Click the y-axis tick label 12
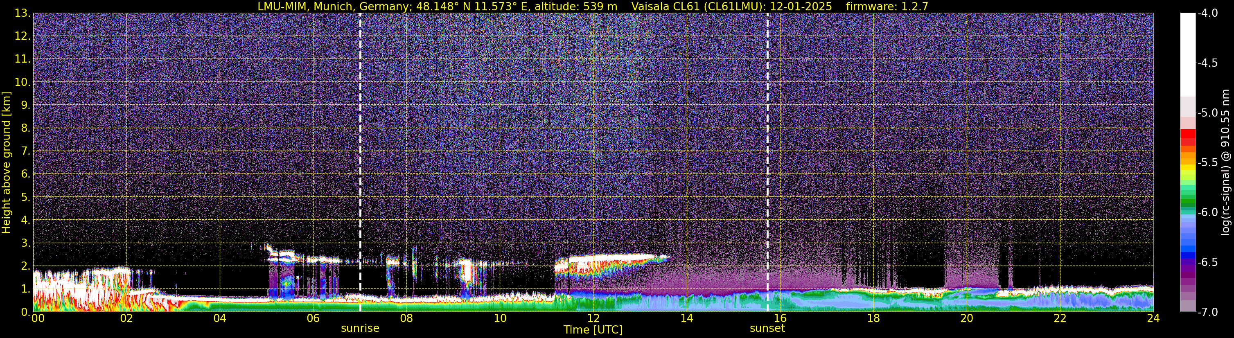This screenshot has width=1234, height=338. [22, 36]
